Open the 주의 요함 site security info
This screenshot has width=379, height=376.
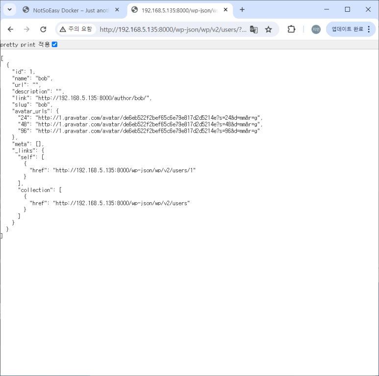click(x=76, y=29)
